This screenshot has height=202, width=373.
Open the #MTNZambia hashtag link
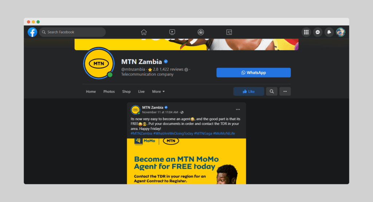[141, 134]
